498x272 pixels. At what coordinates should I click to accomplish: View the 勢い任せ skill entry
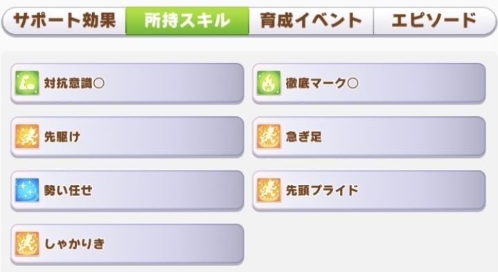click(x=127, y=190)
